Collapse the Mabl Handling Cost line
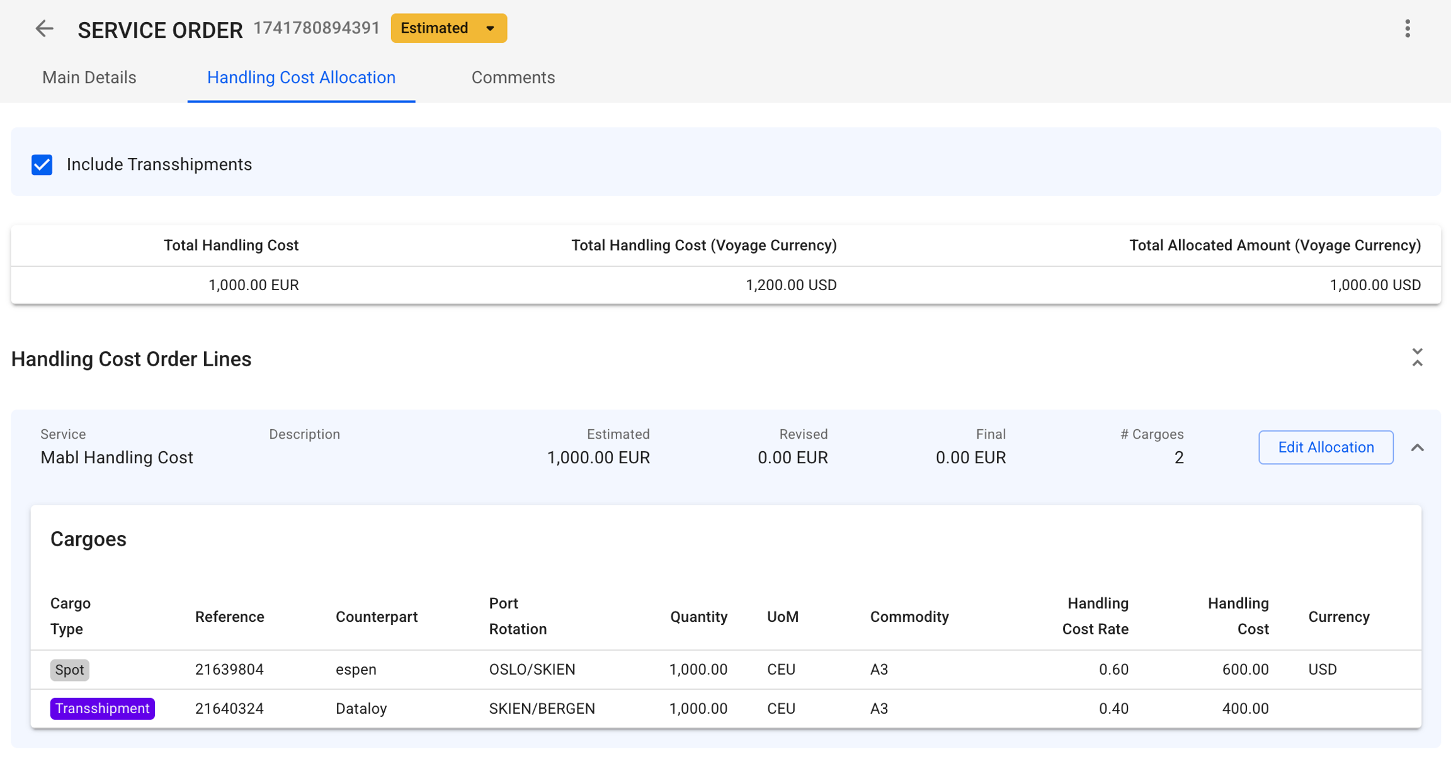This screenshot has width=1451, height=759. (x=1417, y=447)
